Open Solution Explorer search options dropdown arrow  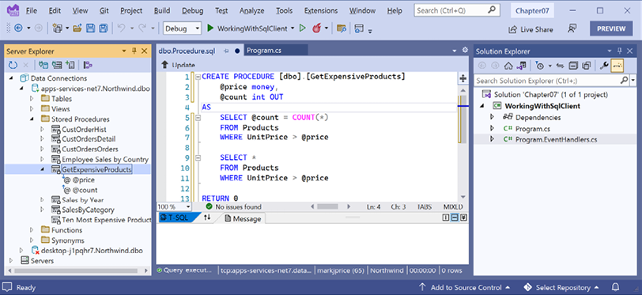click(633, 81)
